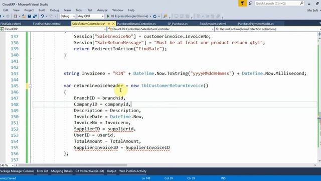
Task: Click line number 143 in the margin
Action: tap(15, 73)
